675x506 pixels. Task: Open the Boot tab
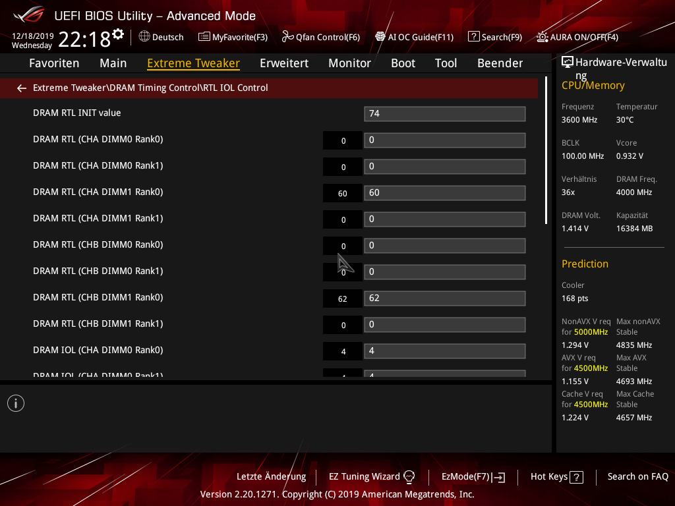403,63
